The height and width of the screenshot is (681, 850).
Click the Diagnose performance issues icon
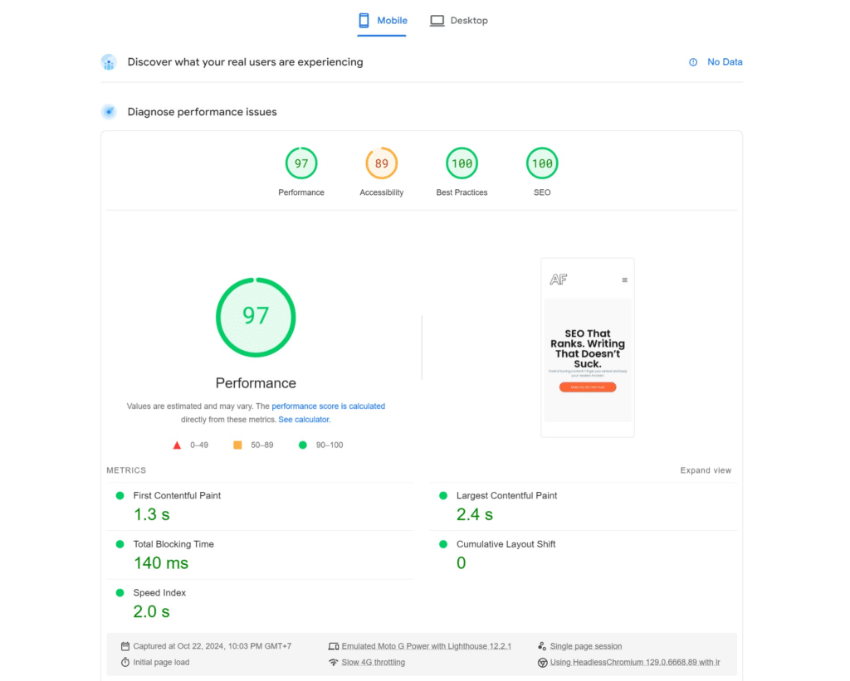tap(109, 112)
